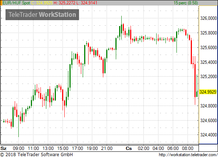Image resolution: width=218 pixels, height=158 pixels.
Task: Click the 2018 TeleTrader Software GmbH copyright text
Action: coord(36,155)
